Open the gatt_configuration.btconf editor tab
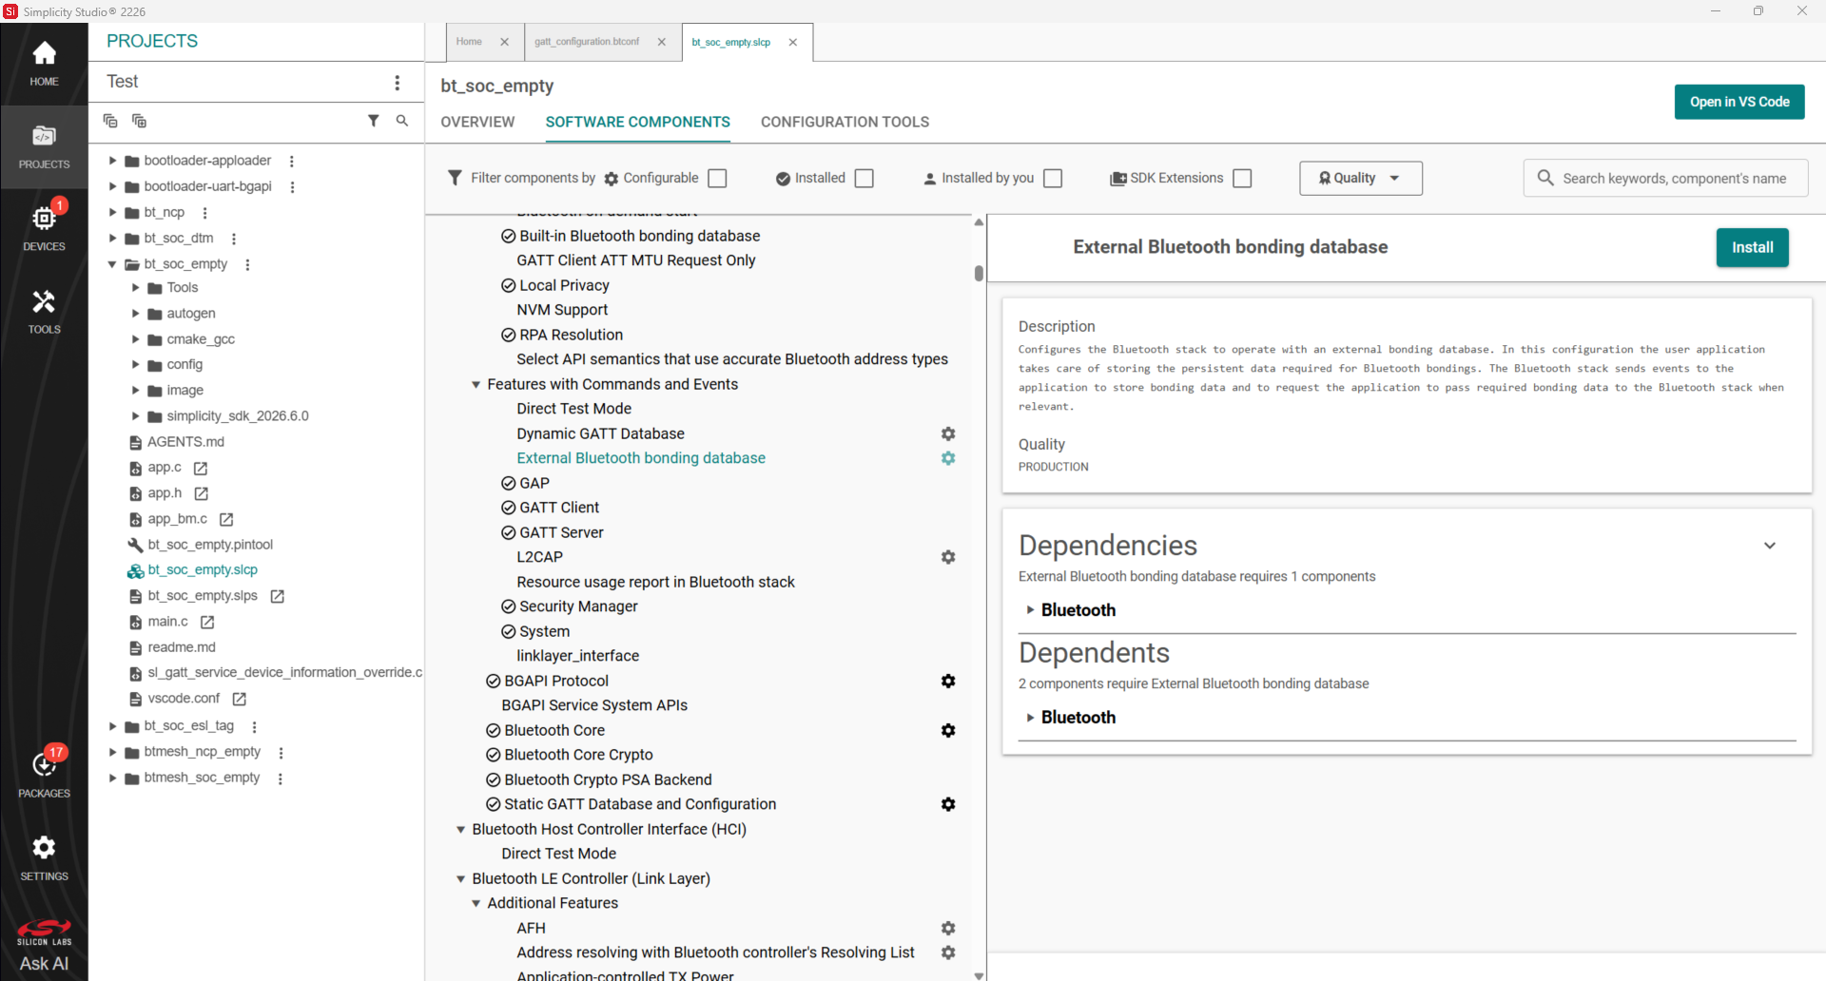This screenshot has width=1826, height=981. [x=587, y=42]
